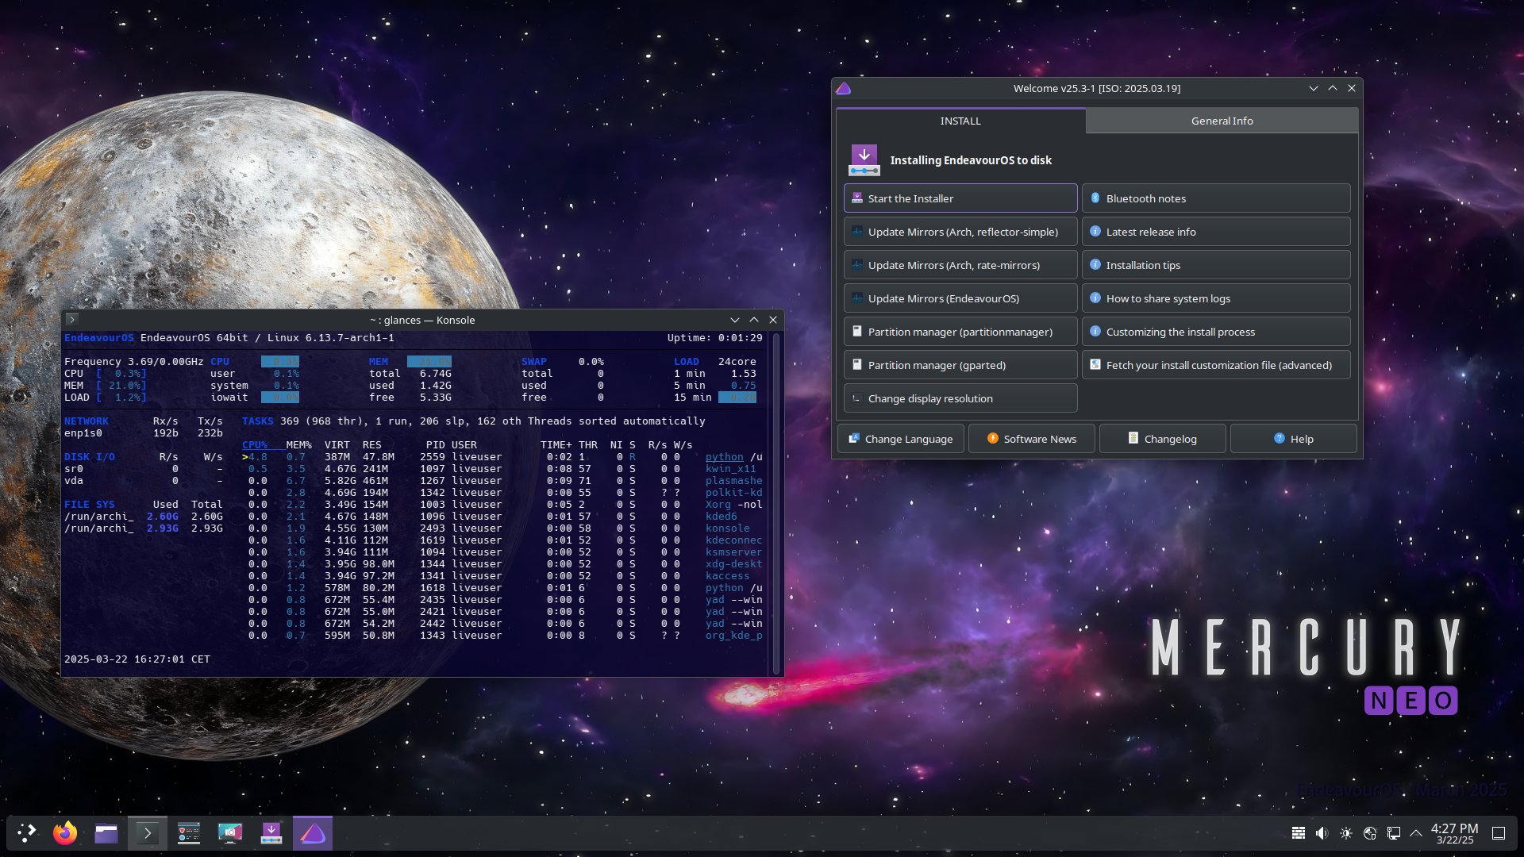This screenshot has width=1524, height=857.
Task: Toggle mute via the speaker tray icon
Action: pos(1322,832)
